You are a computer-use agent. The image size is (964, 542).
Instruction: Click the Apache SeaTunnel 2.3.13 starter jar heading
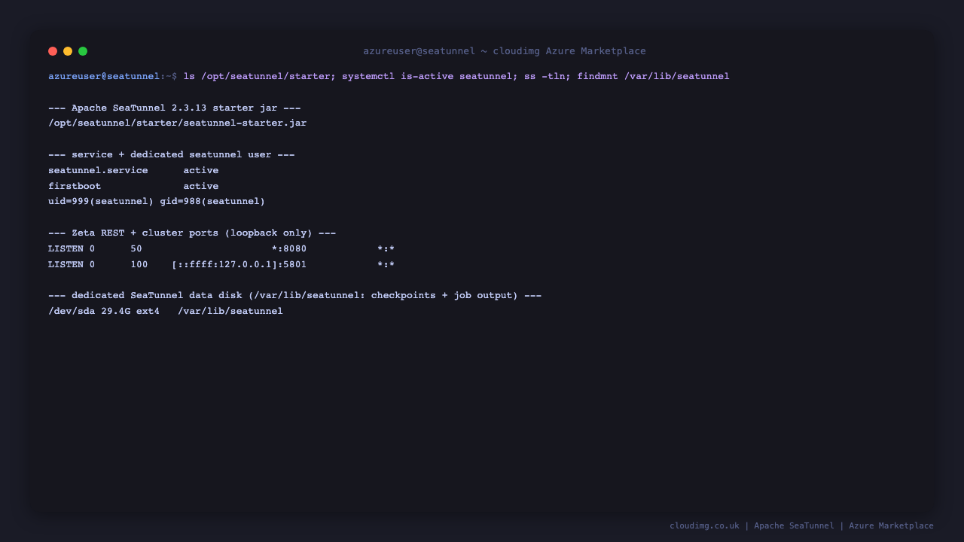(174, 108)
